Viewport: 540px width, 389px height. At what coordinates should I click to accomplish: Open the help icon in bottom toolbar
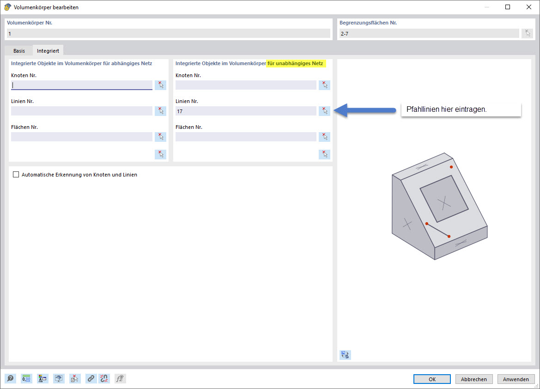click(x=10, y=379)
